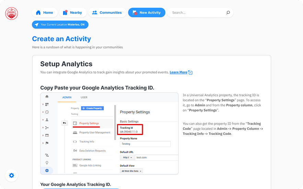303x189 pixels.
Task: Click the back arrow icon beside Property Settings
Action: tap(65, 123)
